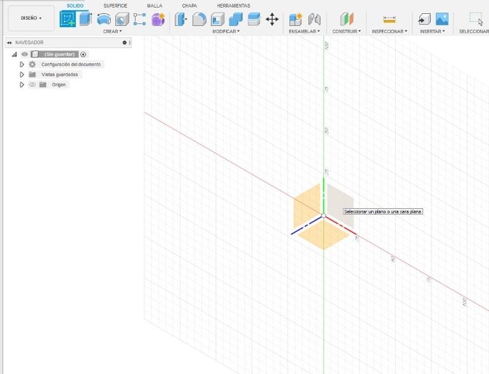Click the Insert Derive icon
Image resolution: width=489 pixels, height=374 pixels.
tap(424, 20)
